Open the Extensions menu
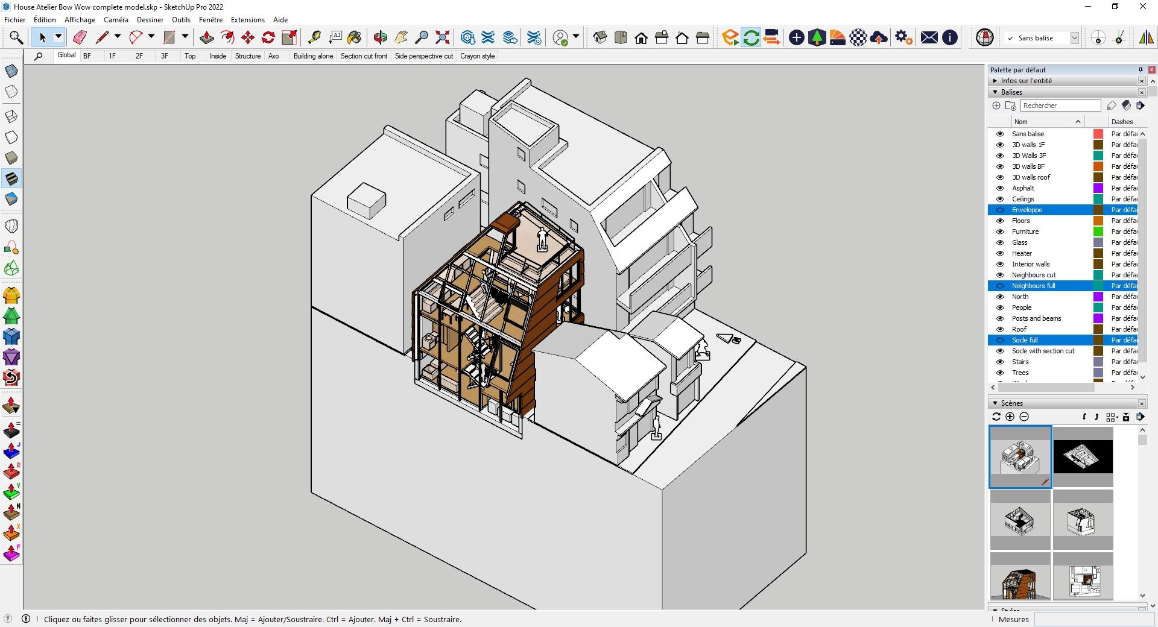The height and width of the screenshot is (627, 1158). pyautogui.click(x=247, y=20)
